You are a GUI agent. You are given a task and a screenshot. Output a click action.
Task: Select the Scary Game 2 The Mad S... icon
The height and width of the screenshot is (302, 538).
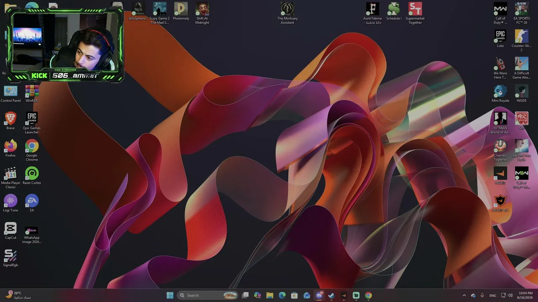pyautogui.click(x=160, y=13)
